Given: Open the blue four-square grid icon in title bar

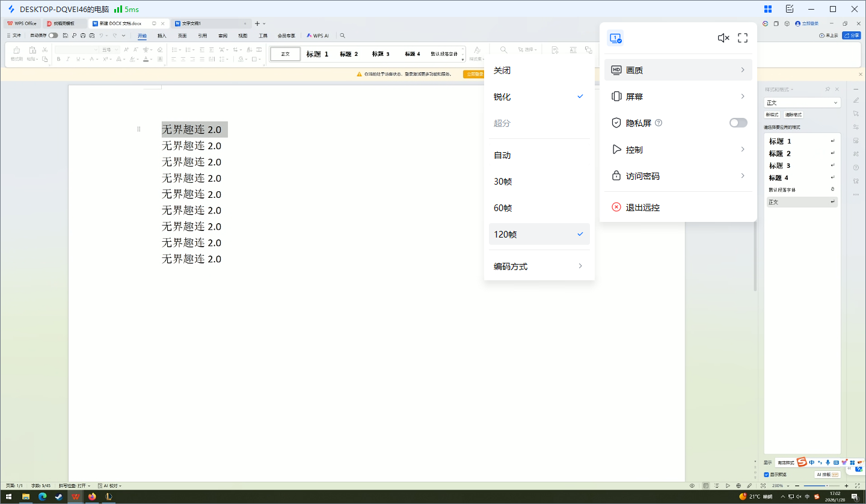Looking at the screenshot, I should point(768,9).
